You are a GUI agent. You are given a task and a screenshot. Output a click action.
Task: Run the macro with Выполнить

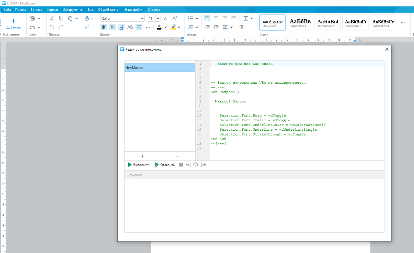click(139, 165)
